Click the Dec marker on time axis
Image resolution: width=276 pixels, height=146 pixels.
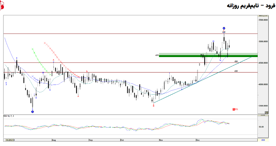click(198, 140)
